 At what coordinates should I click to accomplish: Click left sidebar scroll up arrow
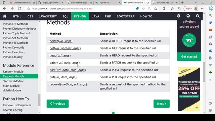coord(39,22)
